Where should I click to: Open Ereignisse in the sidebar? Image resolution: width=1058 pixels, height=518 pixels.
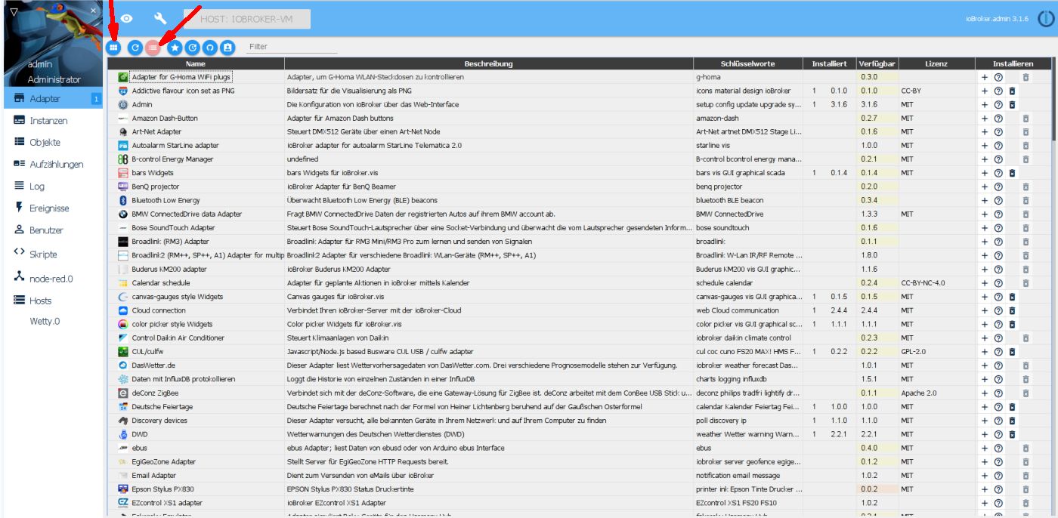pos(53,208)
